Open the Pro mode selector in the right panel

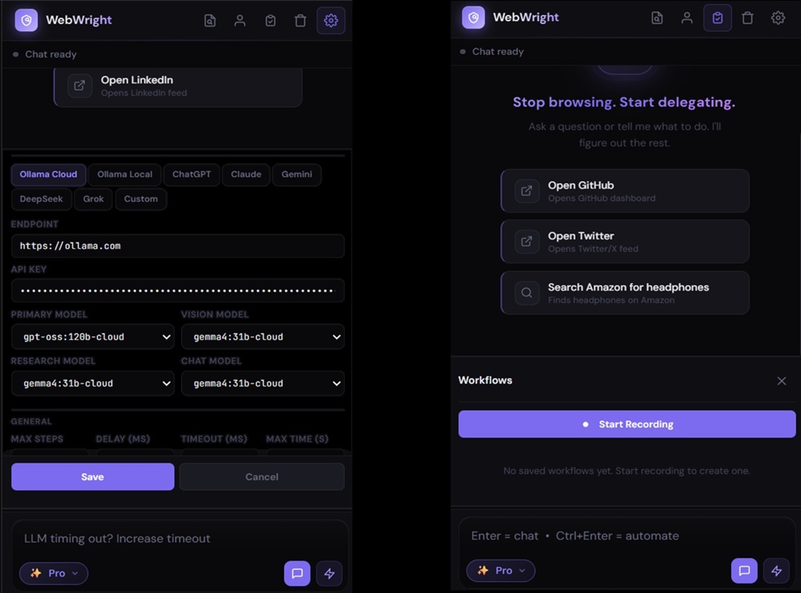click(x=501, y=571)
